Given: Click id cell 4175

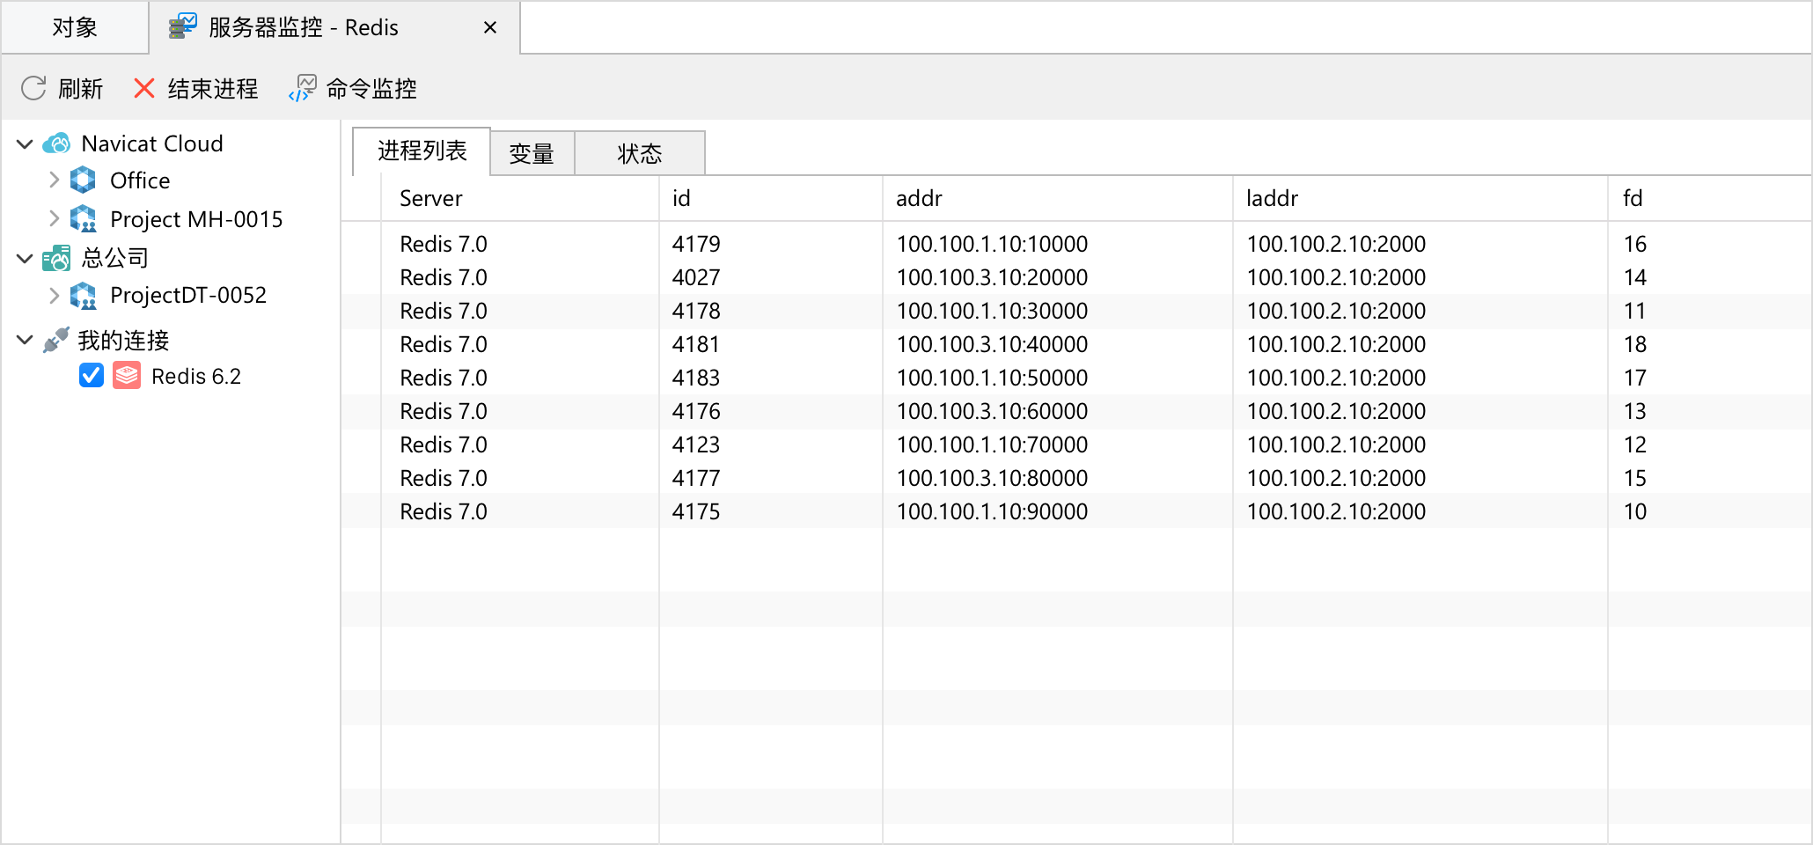Looking at the screenshot, I should pyautogui.click(x=696, y=511).
